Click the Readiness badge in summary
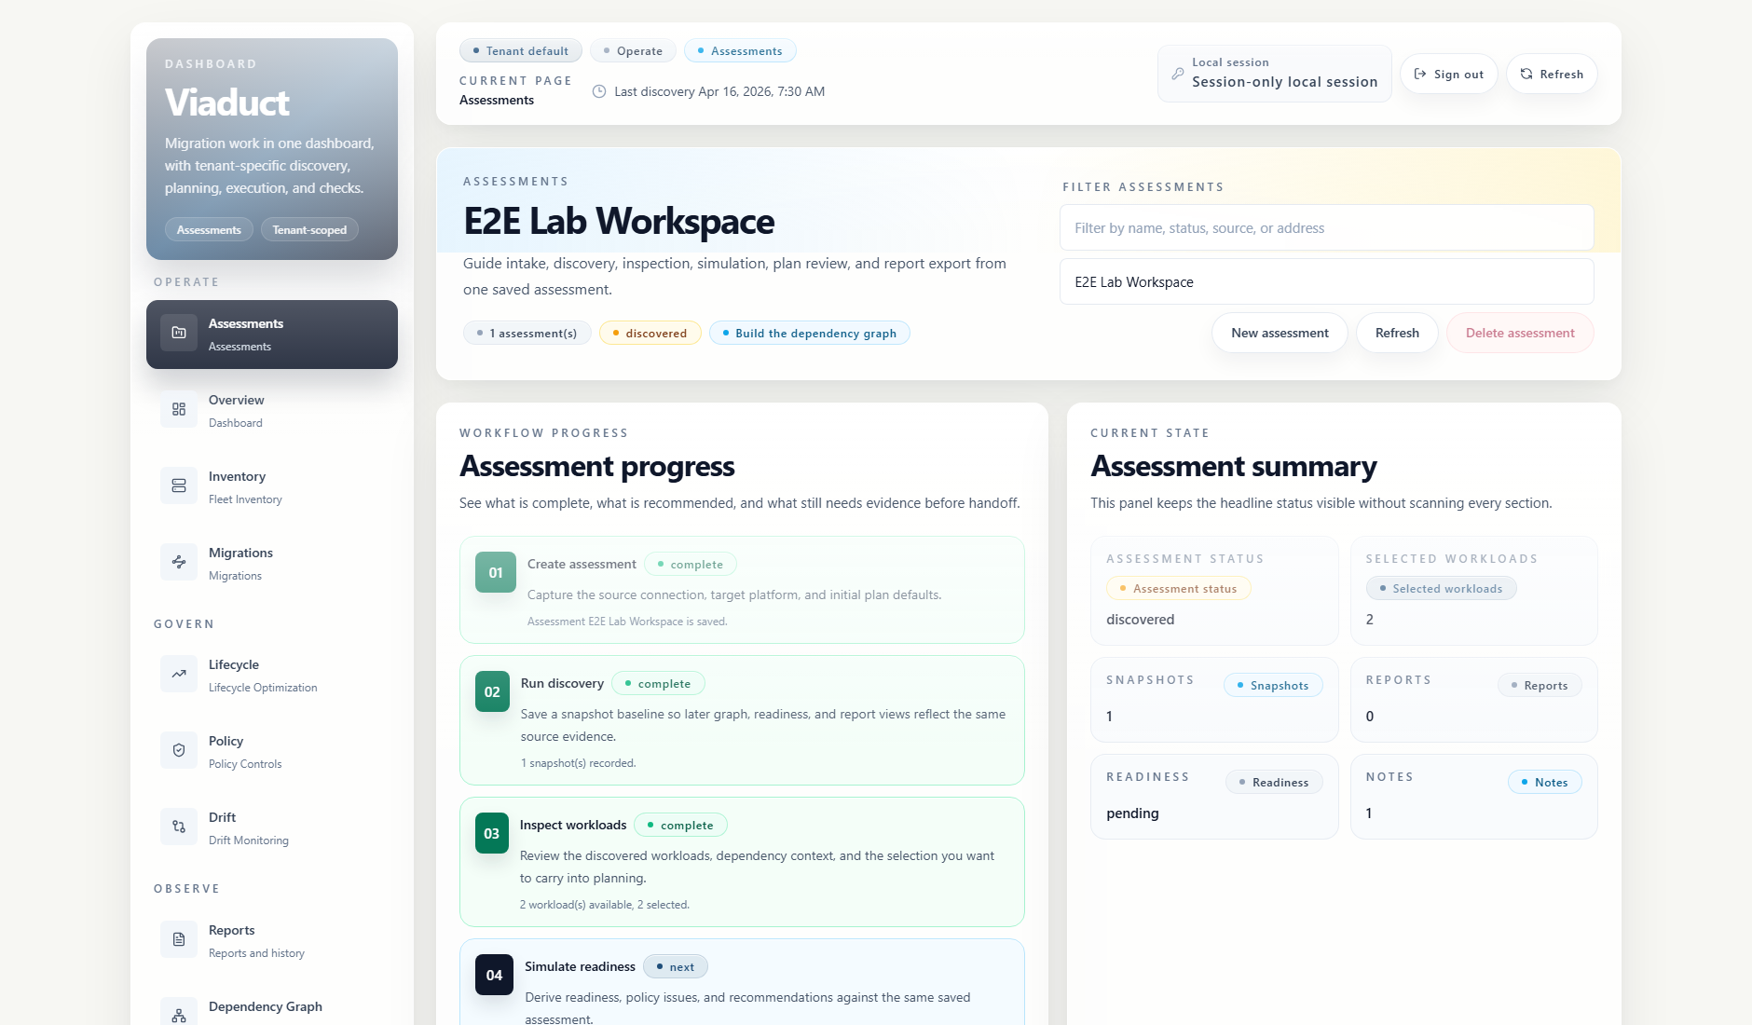 coord(1273,782)
